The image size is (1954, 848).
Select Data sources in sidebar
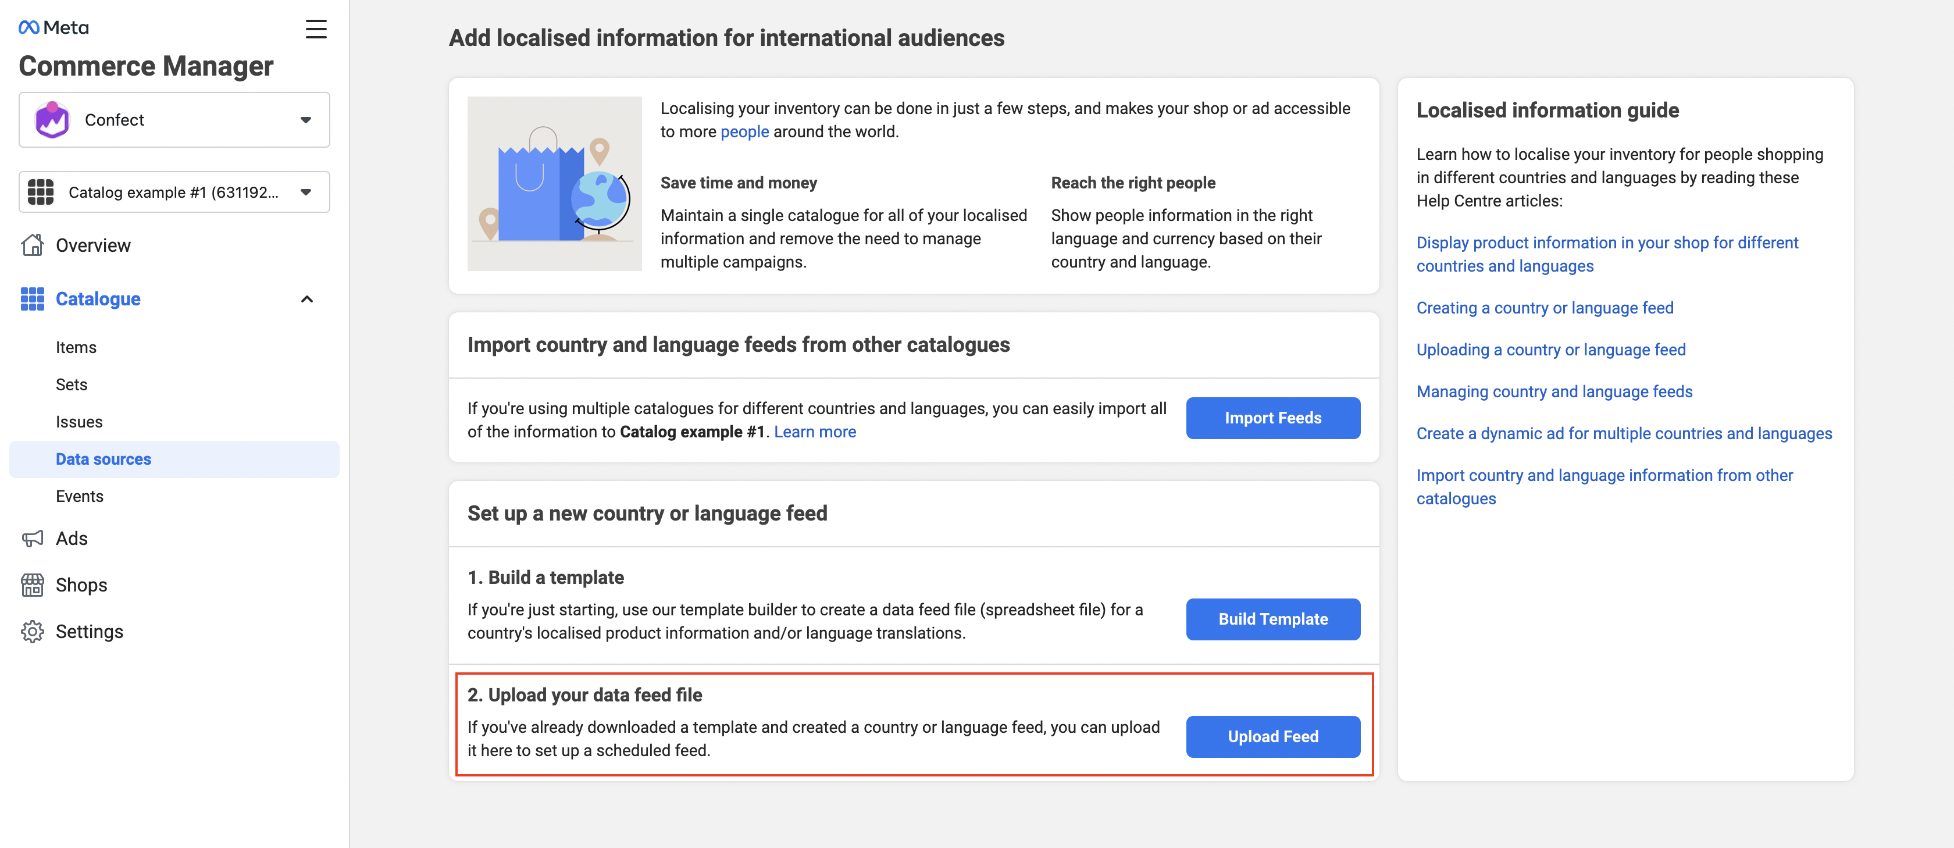[174, 459]
